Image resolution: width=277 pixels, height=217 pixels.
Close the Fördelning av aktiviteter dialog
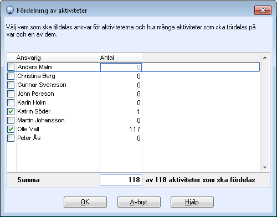263,10
